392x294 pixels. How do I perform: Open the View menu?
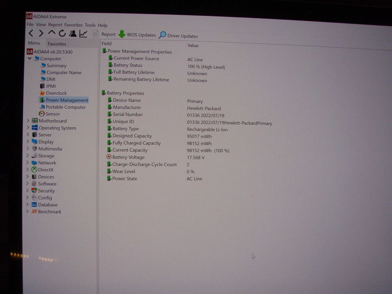pyautogui.click(x=41, y=24)
